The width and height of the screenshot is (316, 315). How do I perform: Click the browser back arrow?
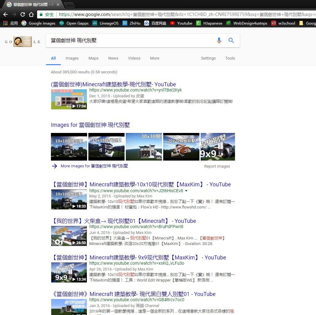click(x=6, y=14)
